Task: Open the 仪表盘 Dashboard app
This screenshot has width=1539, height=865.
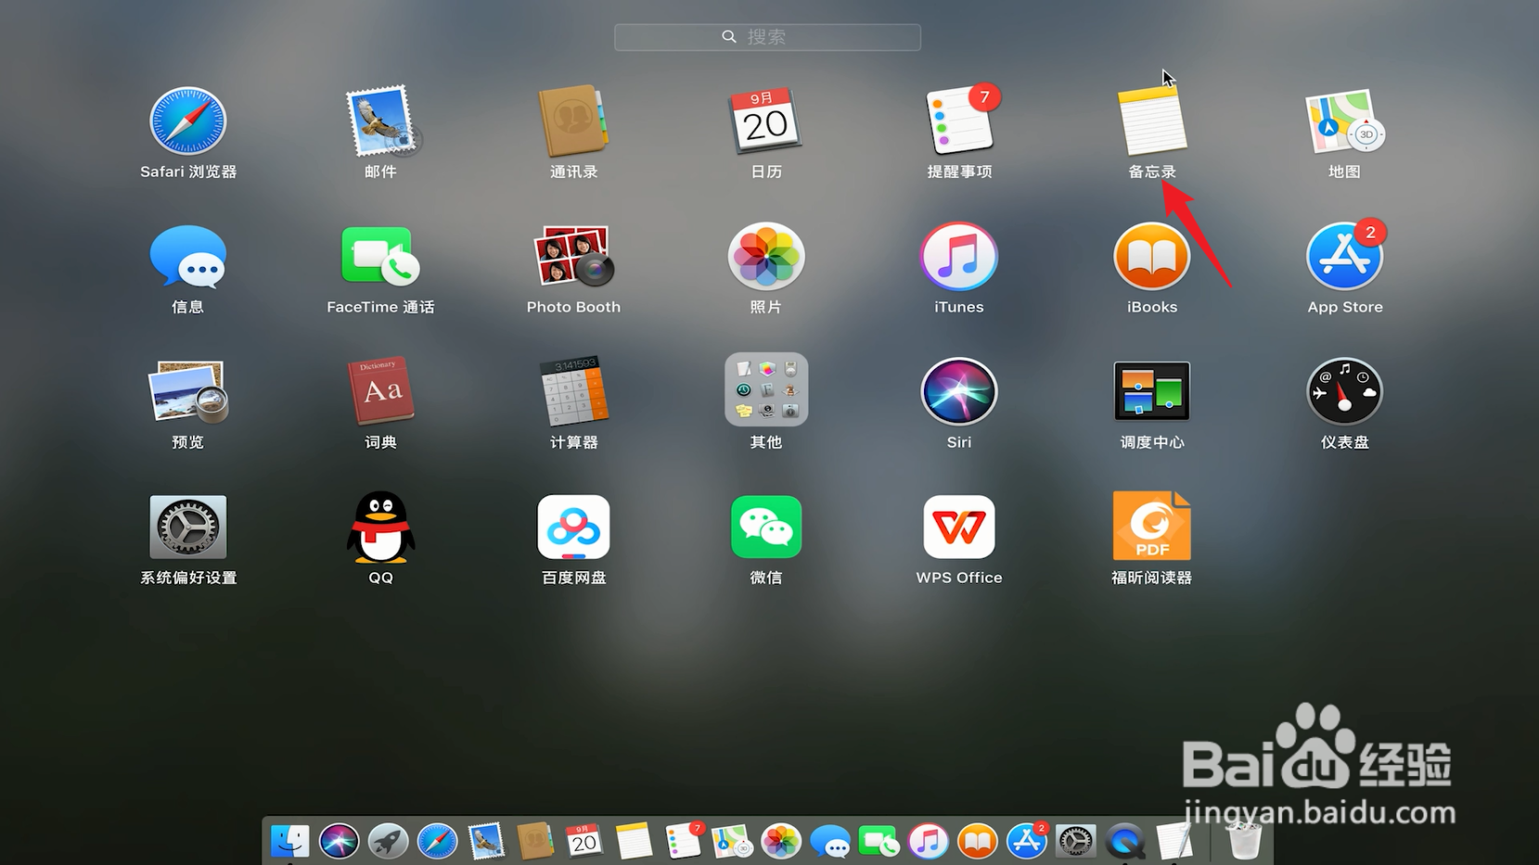Action: click(x=1345, y=391)
